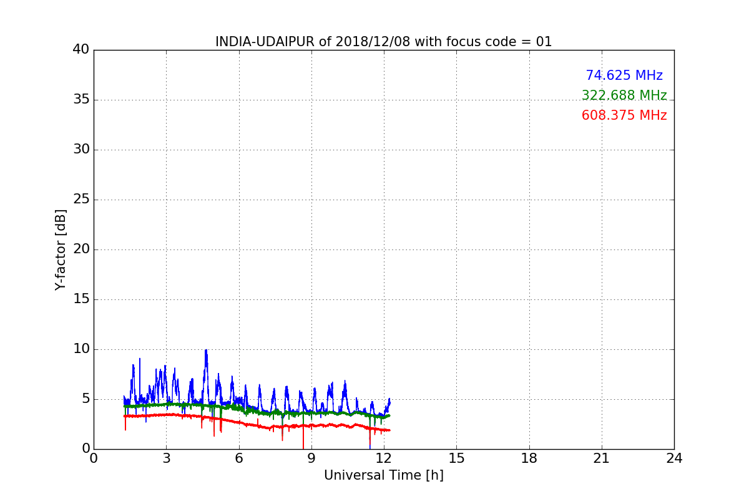
Task: Click the x-axis tick label 21
Action: coord(602,458)
